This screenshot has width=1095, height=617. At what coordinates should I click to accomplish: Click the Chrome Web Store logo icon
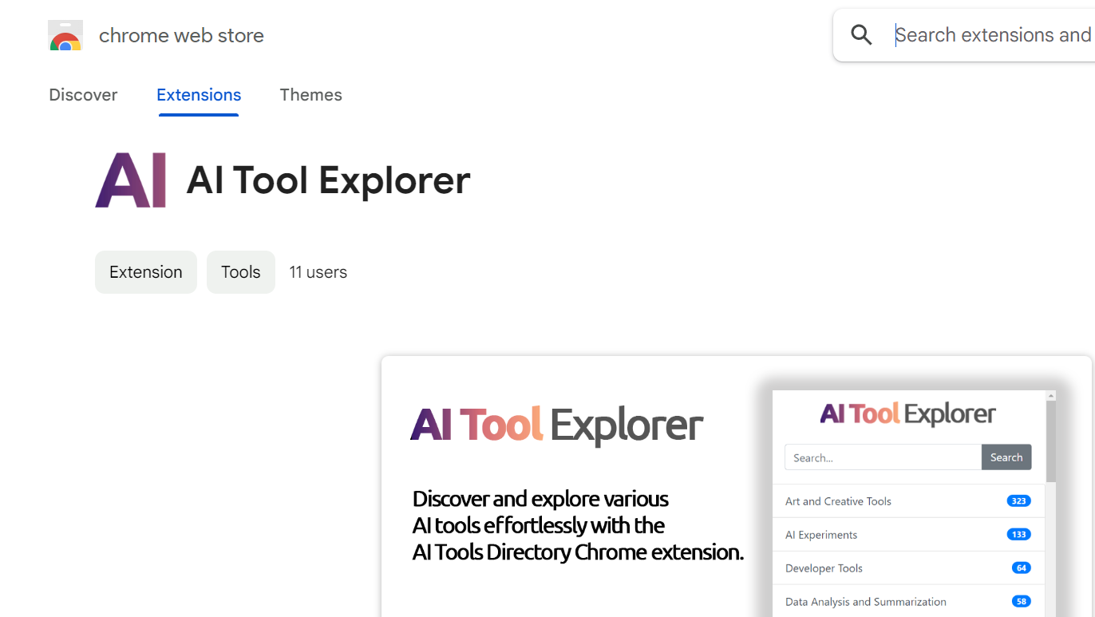[x=65, y=35]
